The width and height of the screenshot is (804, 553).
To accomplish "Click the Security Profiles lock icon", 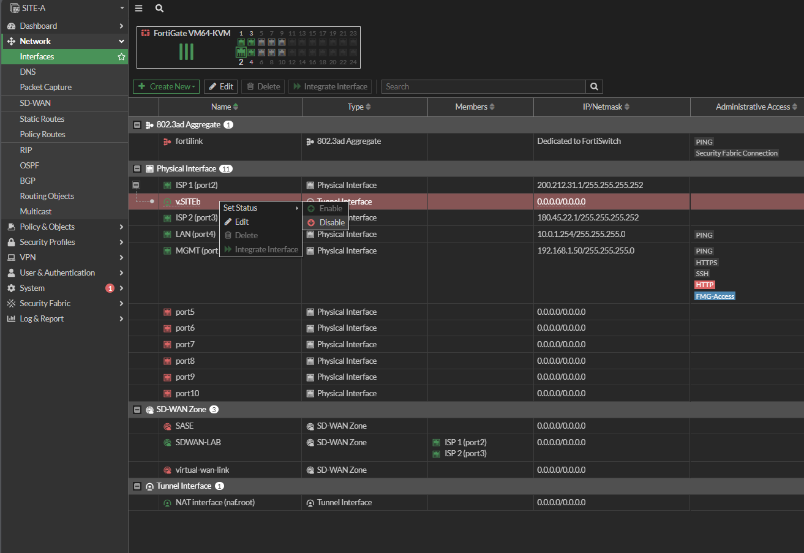I will [11, 243].
